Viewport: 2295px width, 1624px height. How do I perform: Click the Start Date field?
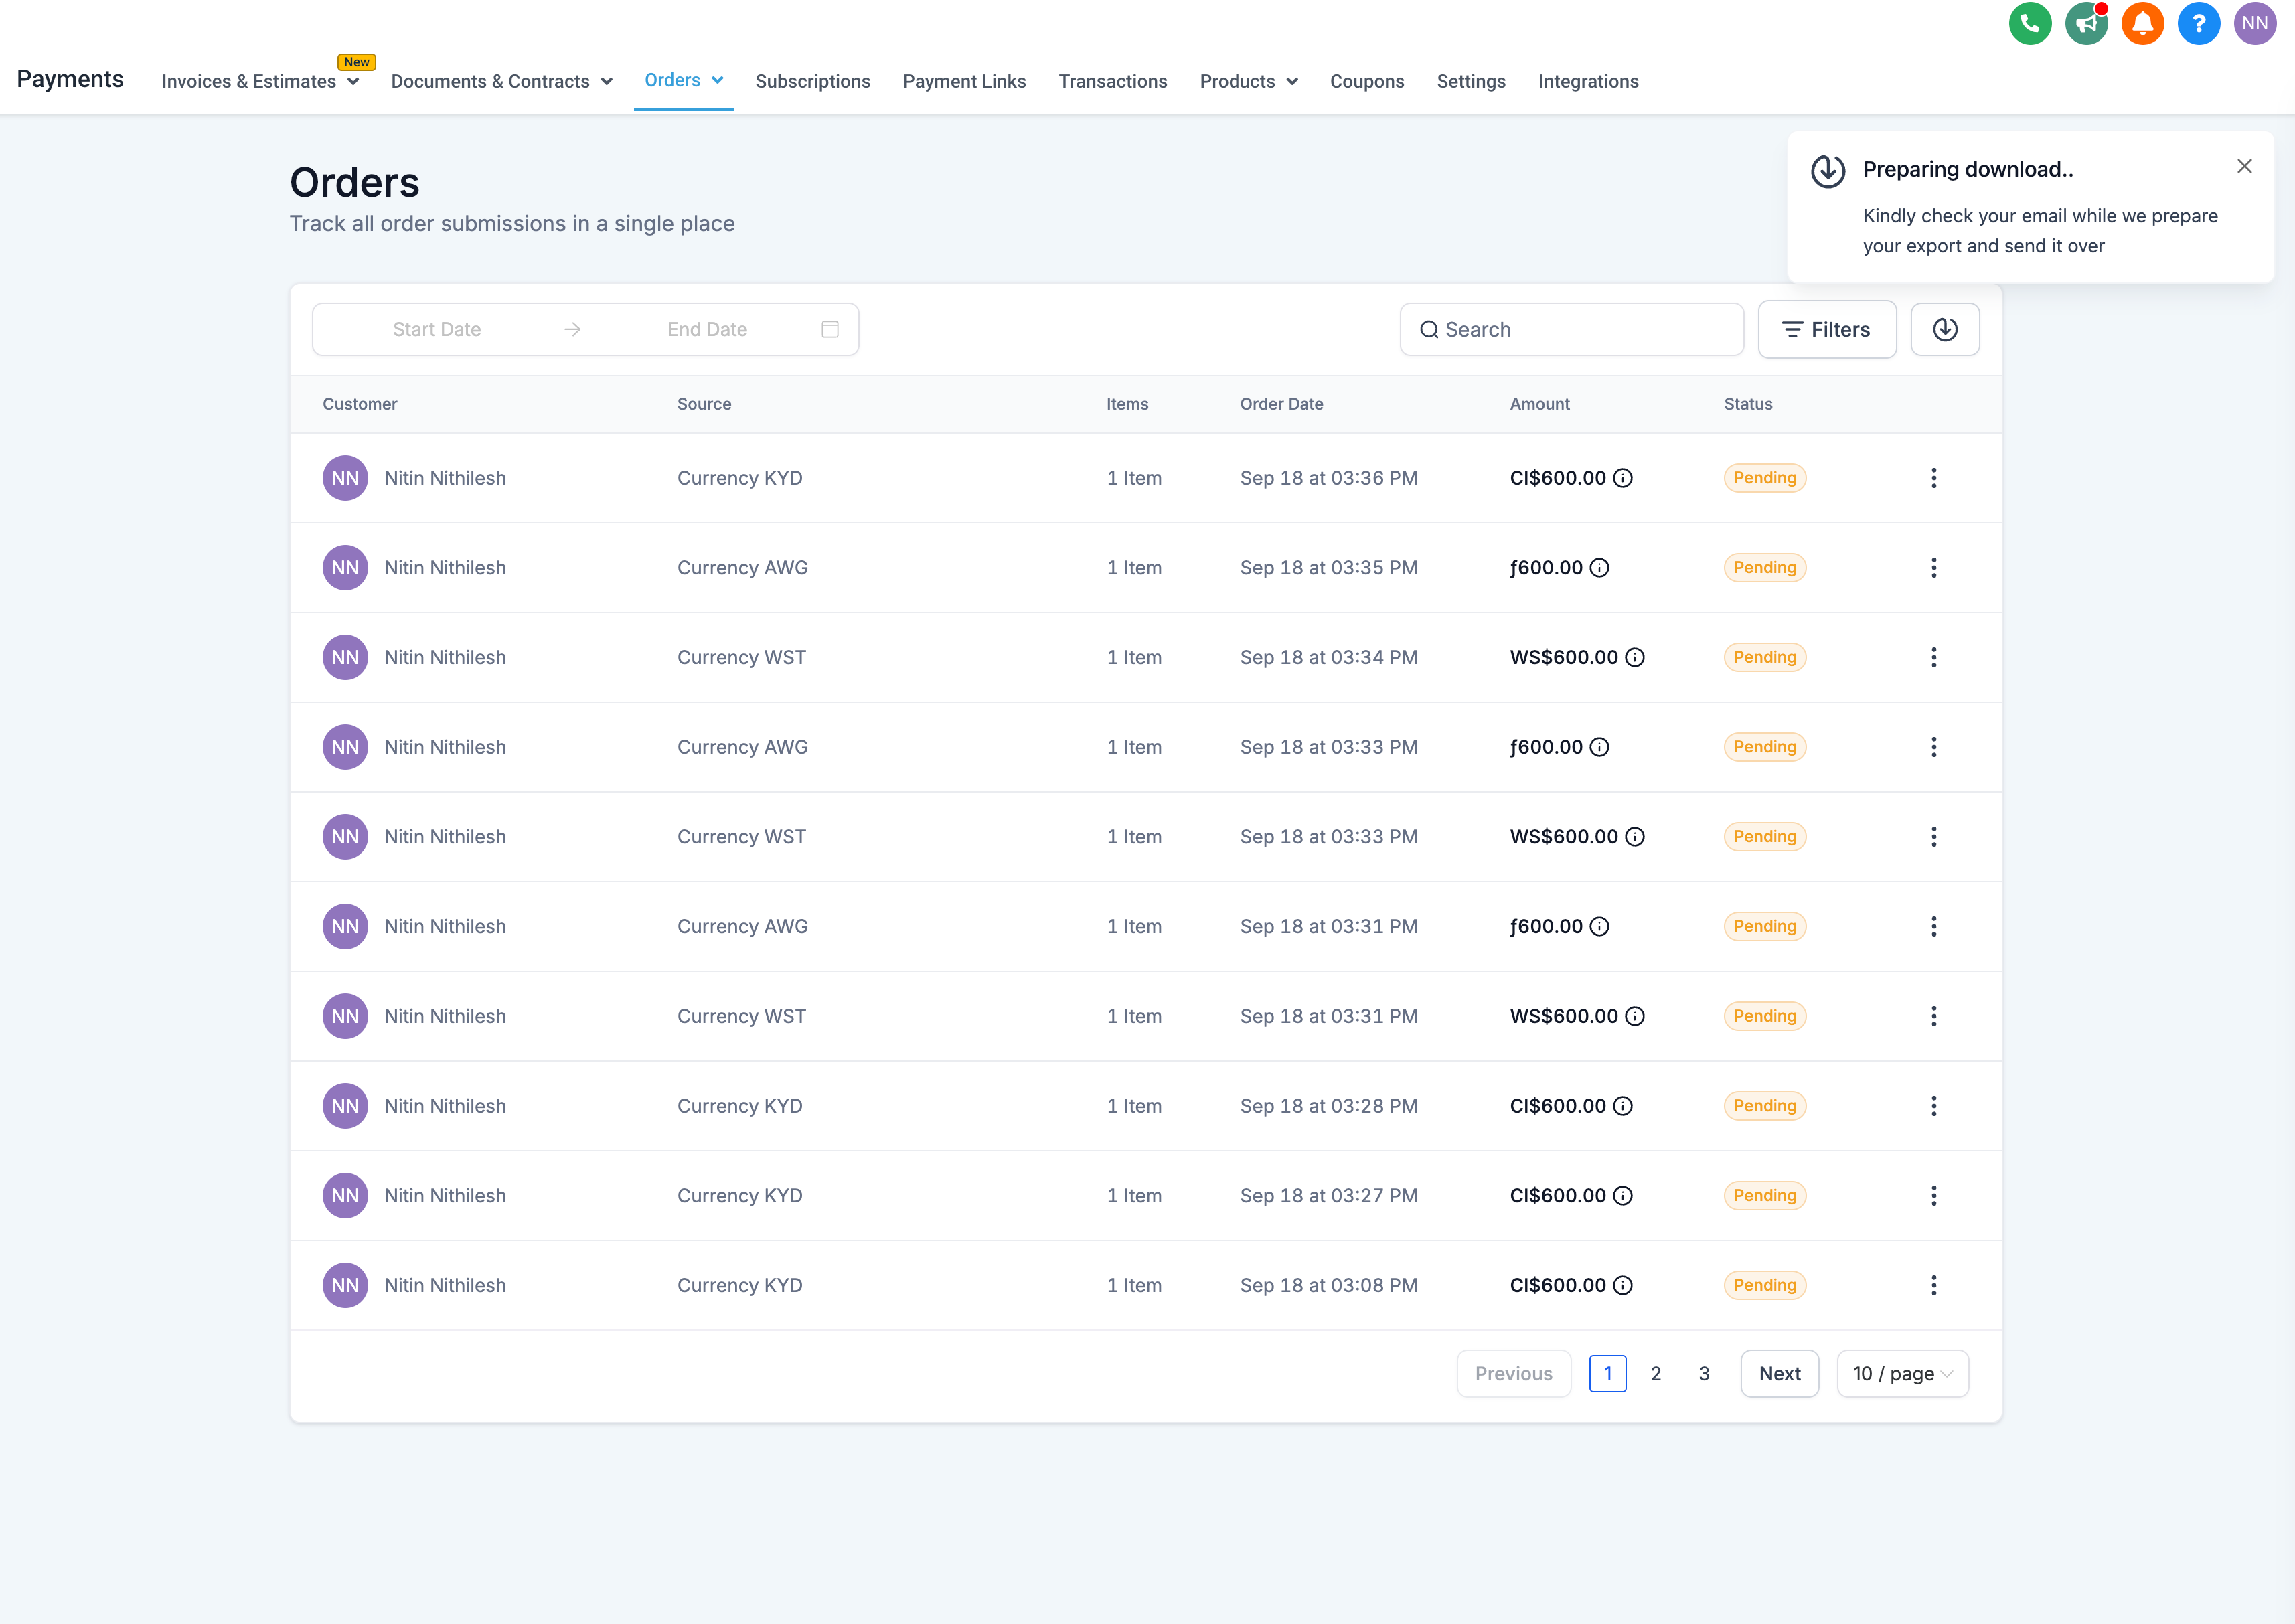pyautogui.click(x=436, y=329)
